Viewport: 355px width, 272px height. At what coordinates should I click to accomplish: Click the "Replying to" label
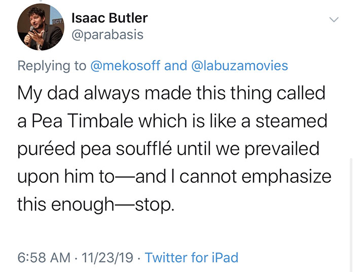coord(52,65)
